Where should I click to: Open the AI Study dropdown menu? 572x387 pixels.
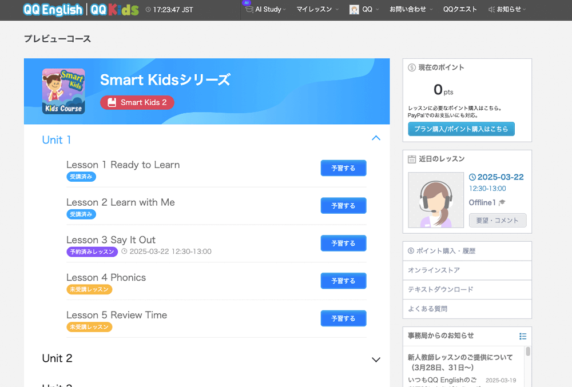(x=266, y=10)
